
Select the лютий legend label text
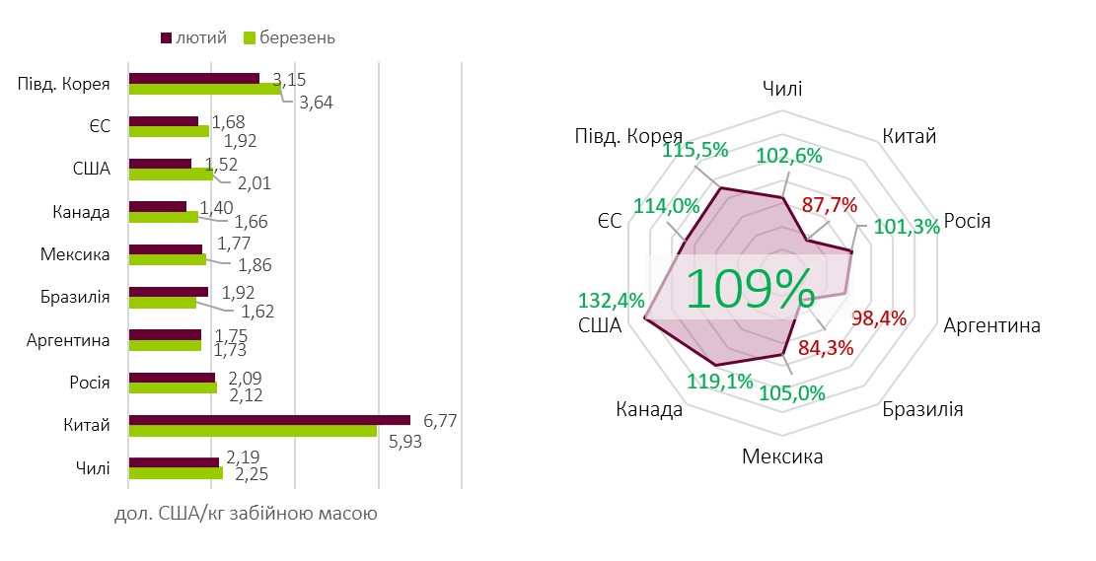point(201,38)
